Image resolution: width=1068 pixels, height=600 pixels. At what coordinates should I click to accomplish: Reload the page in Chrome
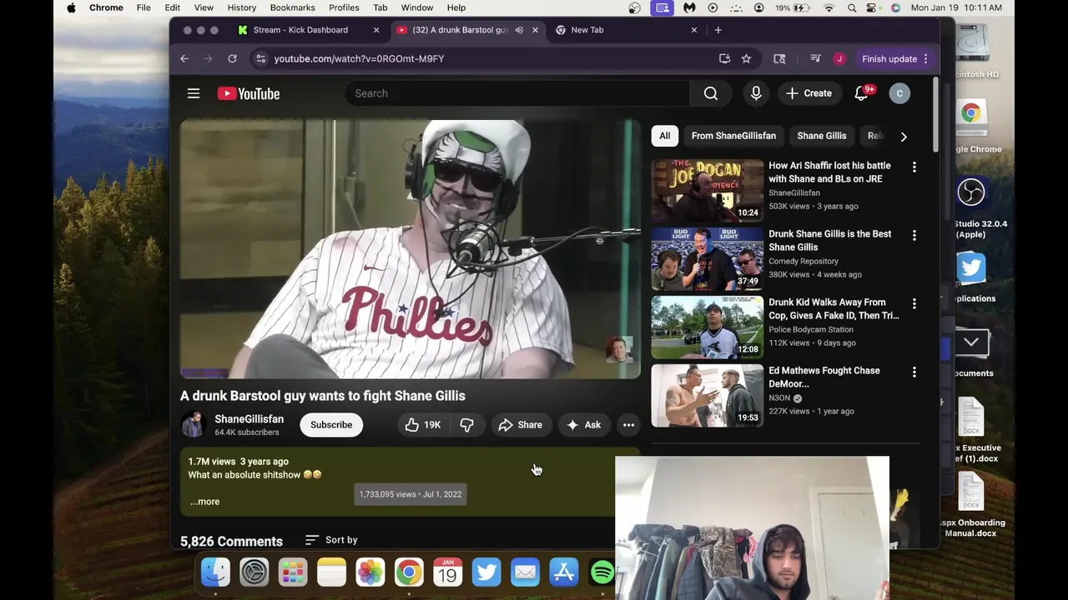[232, 58]
